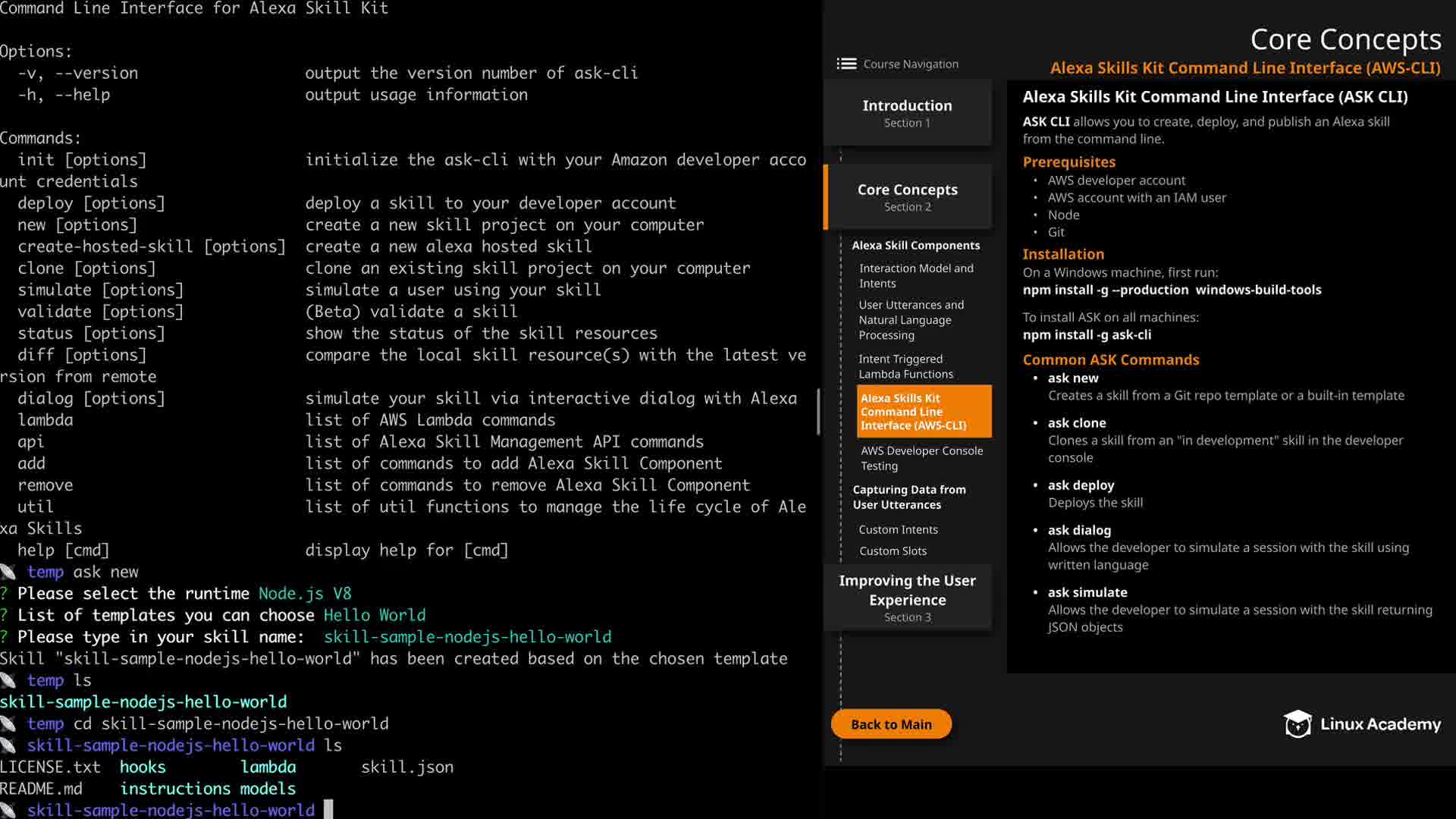This screenshot has width=1456, height=819.
Task: Open Interaction Model and Intents lesson
Action: (916, 275)
